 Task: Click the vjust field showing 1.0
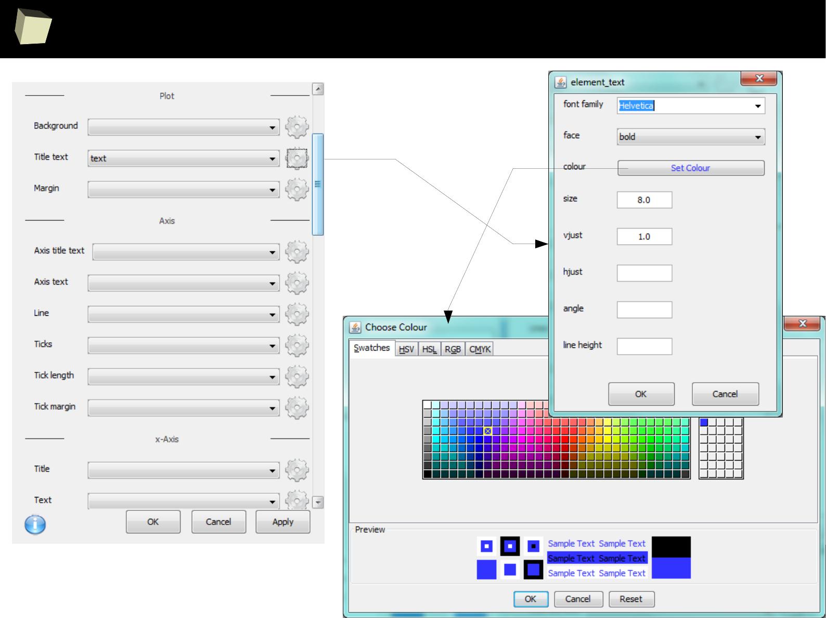coord(644,237)
